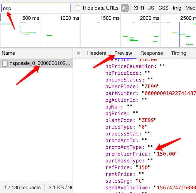
Task: Click the 2000 ms timeline label
Action: coord(150,18)
